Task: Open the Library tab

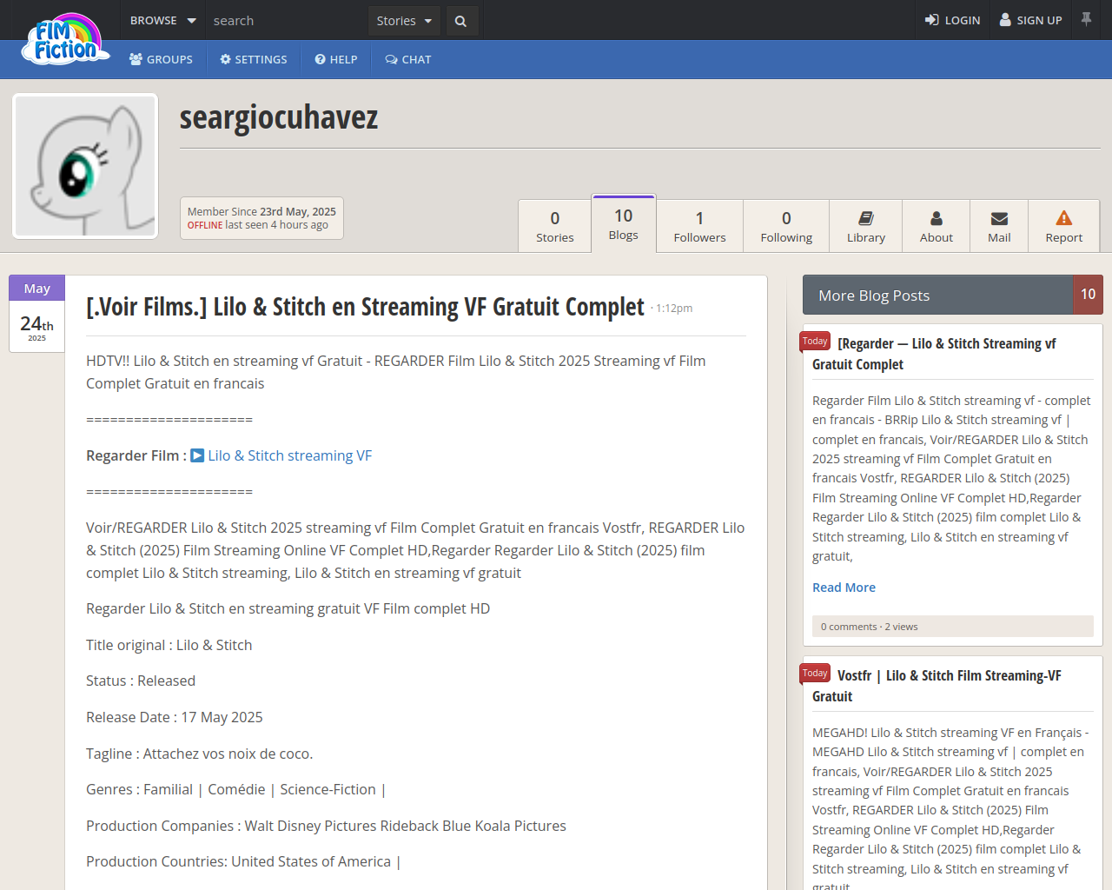Action: 866,226
